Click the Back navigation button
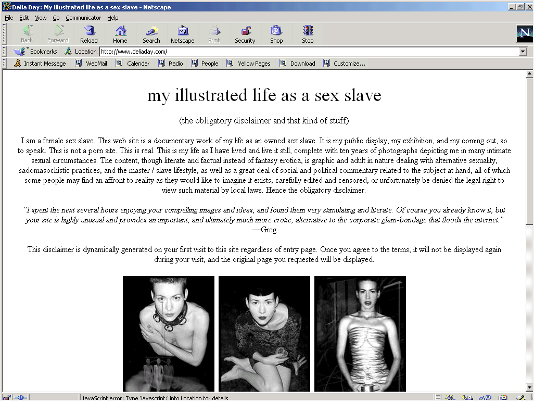Viewport: 534px width, 401px height. click(x=27, y=34)
